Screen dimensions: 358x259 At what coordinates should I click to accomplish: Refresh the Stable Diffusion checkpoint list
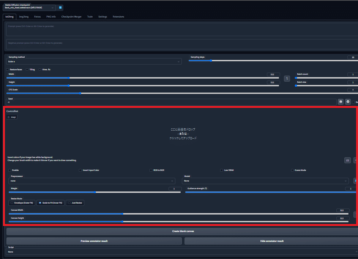coord(60,8)
